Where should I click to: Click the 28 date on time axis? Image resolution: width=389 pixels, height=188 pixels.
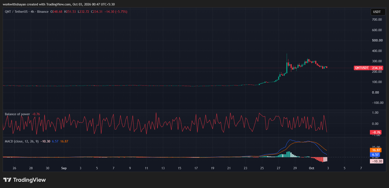31,168
